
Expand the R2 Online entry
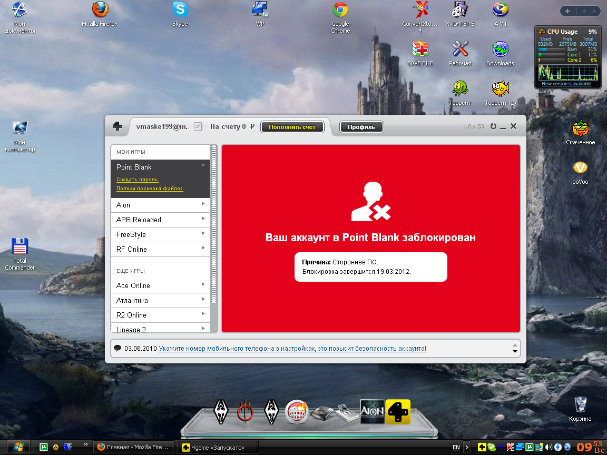pyautogui.click(x=203, y=314)
